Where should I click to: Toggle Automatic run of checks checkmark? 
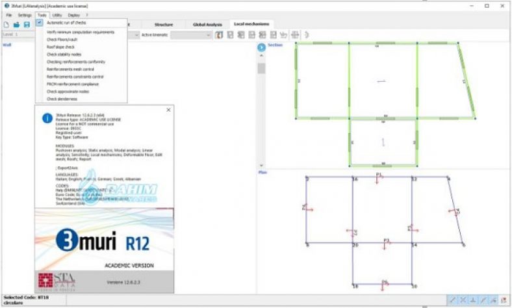(40, 23)
